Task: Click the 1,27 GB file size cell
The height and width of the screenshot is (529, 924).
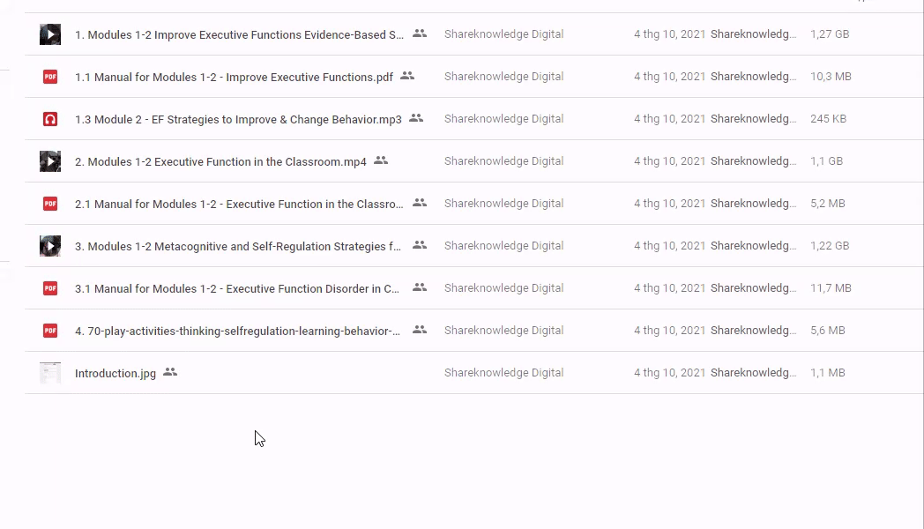Action: click(x=830, y=34)
